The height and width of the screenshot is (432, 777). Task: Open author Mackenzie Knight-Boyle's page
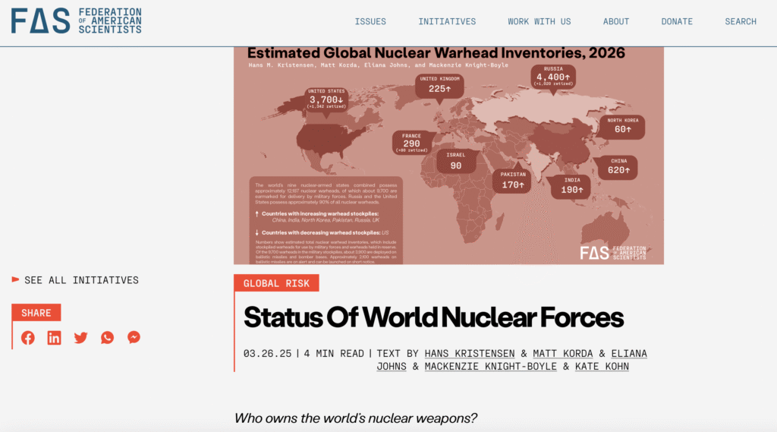tap(491, 367)
